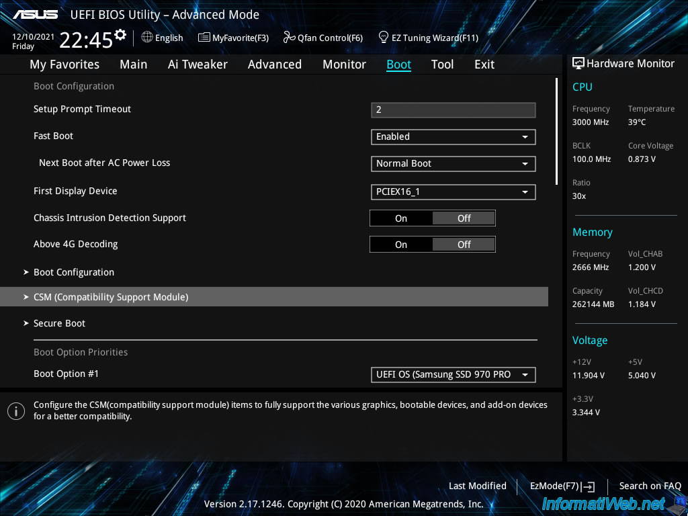Screen dimensions: 688x516
Task: Turn On Above 4G Decoding
Action: click(401, 245)
